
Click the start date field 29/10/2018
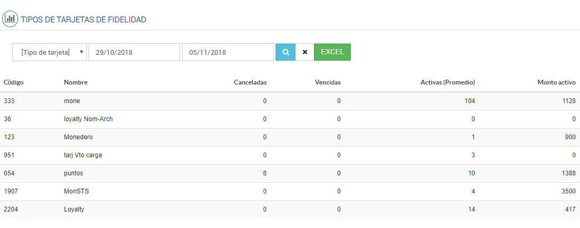click(134, 52)
